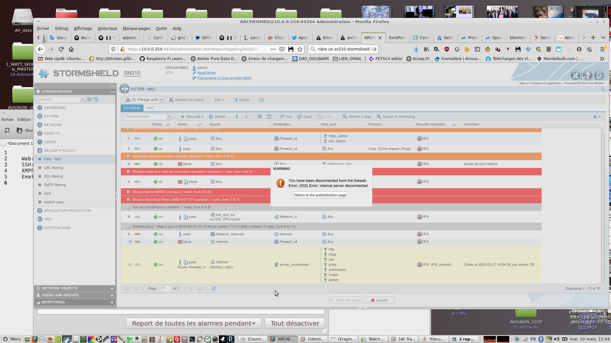Screen dimensions: 611x343
Task: Click the Stormshield logout icon in the header
Action: [599, 75]
